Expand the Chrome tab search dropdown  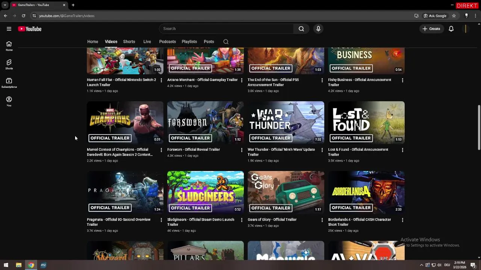tap(5, 5)
